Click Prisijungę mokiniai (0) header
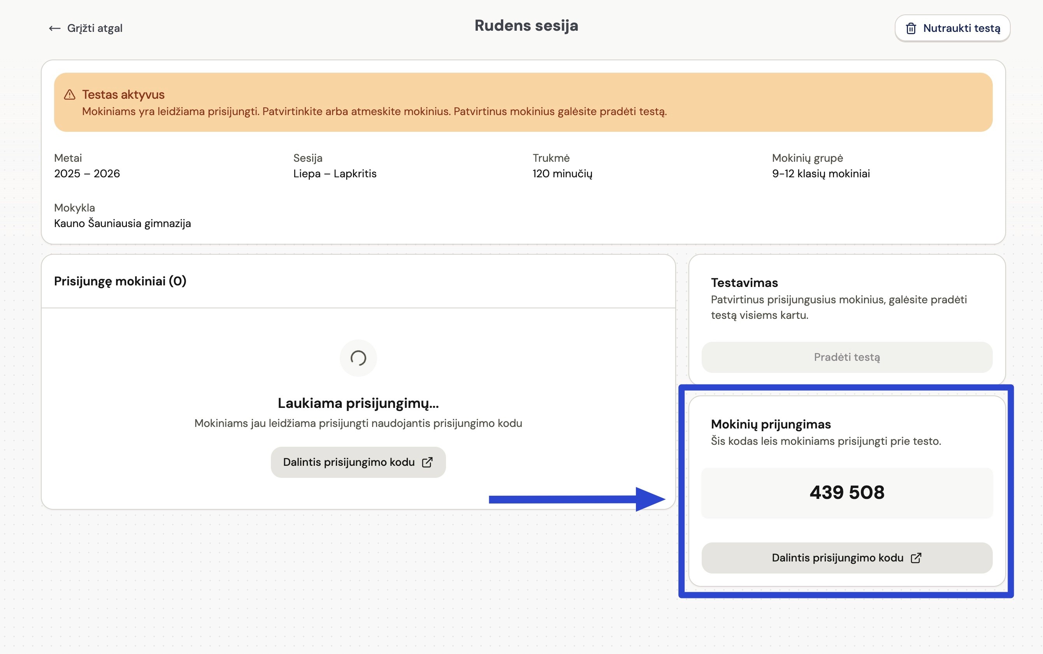Screen dimensions: 1043x654 pos(120,281)
